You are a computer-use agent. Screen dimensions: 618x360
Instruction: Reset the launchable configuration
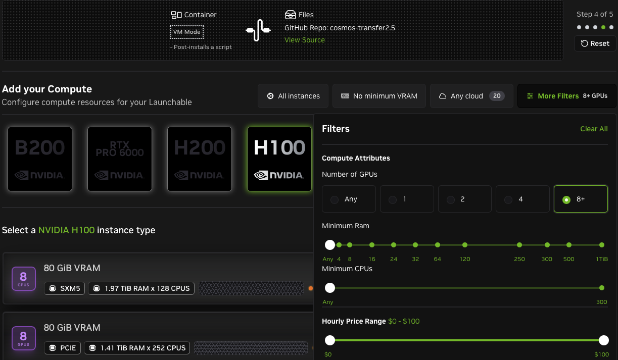pyautogui.click(x=595, y=43)
